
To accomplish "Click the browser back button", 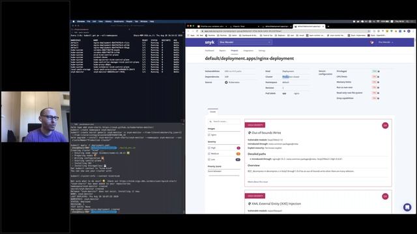I will (x=188, y=31).
